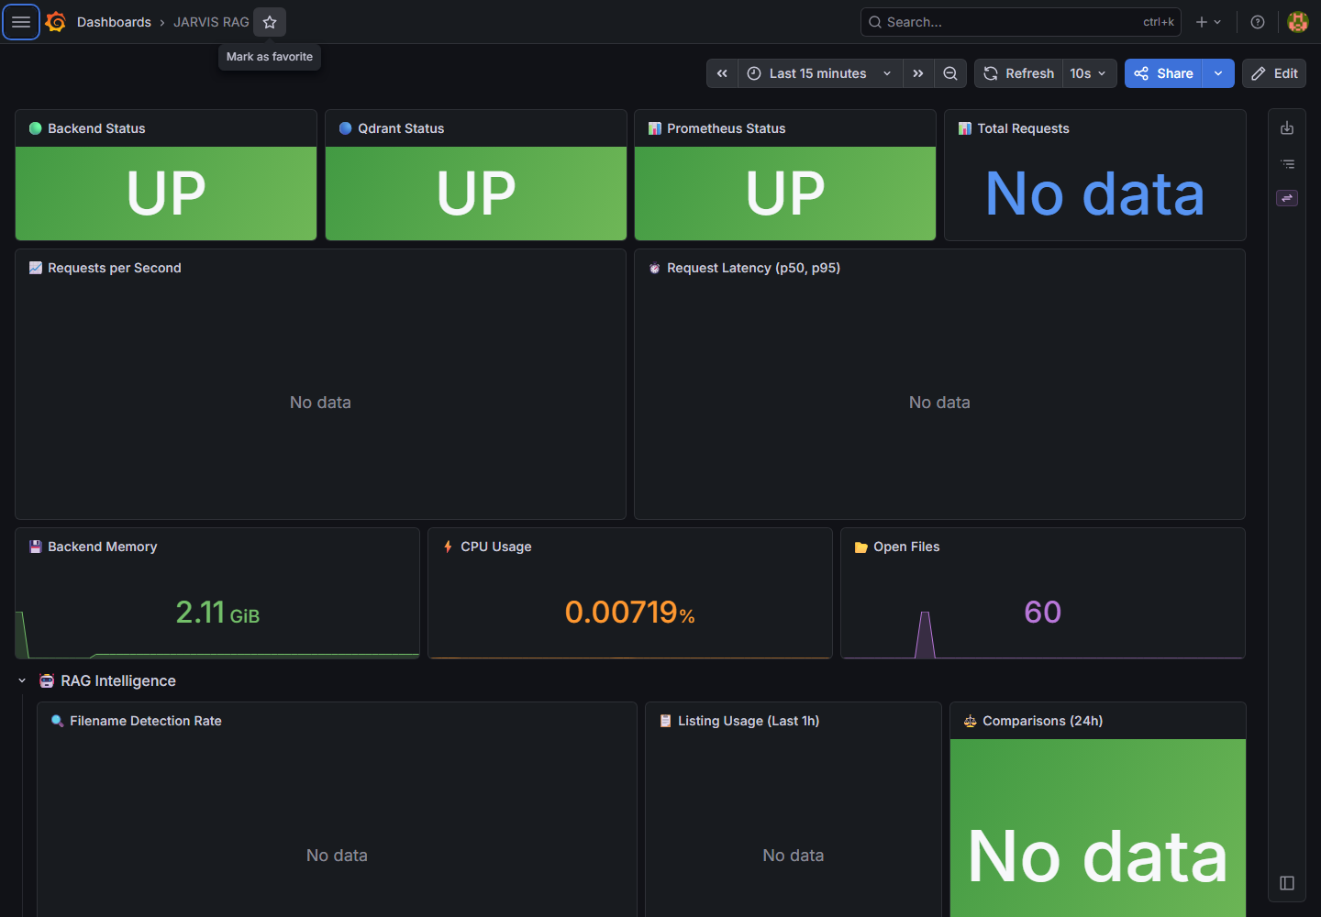Open the Dashboards breadcrumb link
Image resolution: width=1321 pixels, height=917 pixels.
click(x=114, y=22)
